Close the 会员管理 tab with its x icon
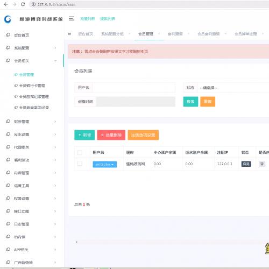This screenshot has width=269, height=269. coord(159,34)
